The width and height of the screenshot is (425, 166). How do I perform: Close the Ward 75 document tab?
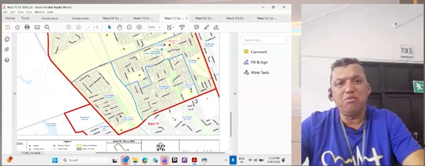coord(187,18)
